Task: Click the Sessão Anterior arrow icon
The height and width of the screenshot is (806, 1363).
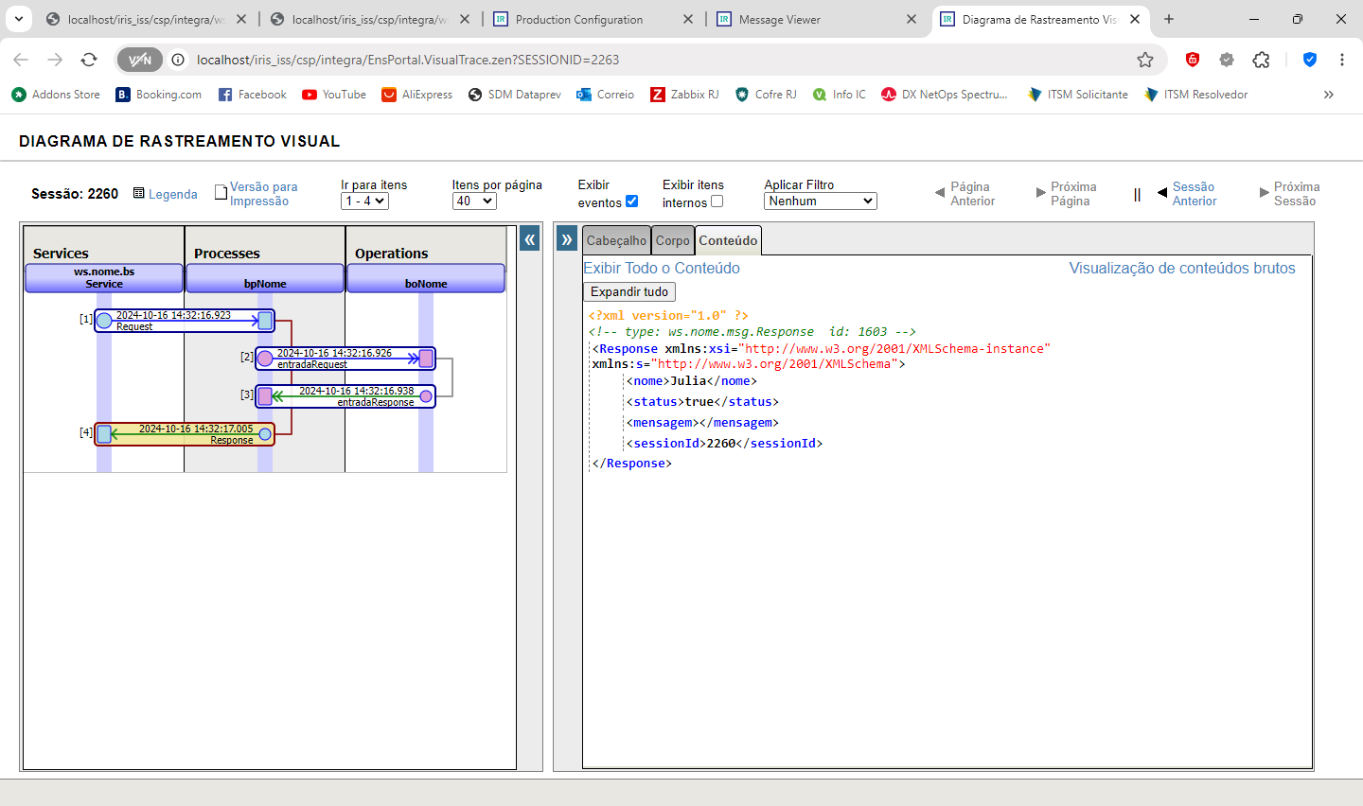Action: tap(1162, 193)
